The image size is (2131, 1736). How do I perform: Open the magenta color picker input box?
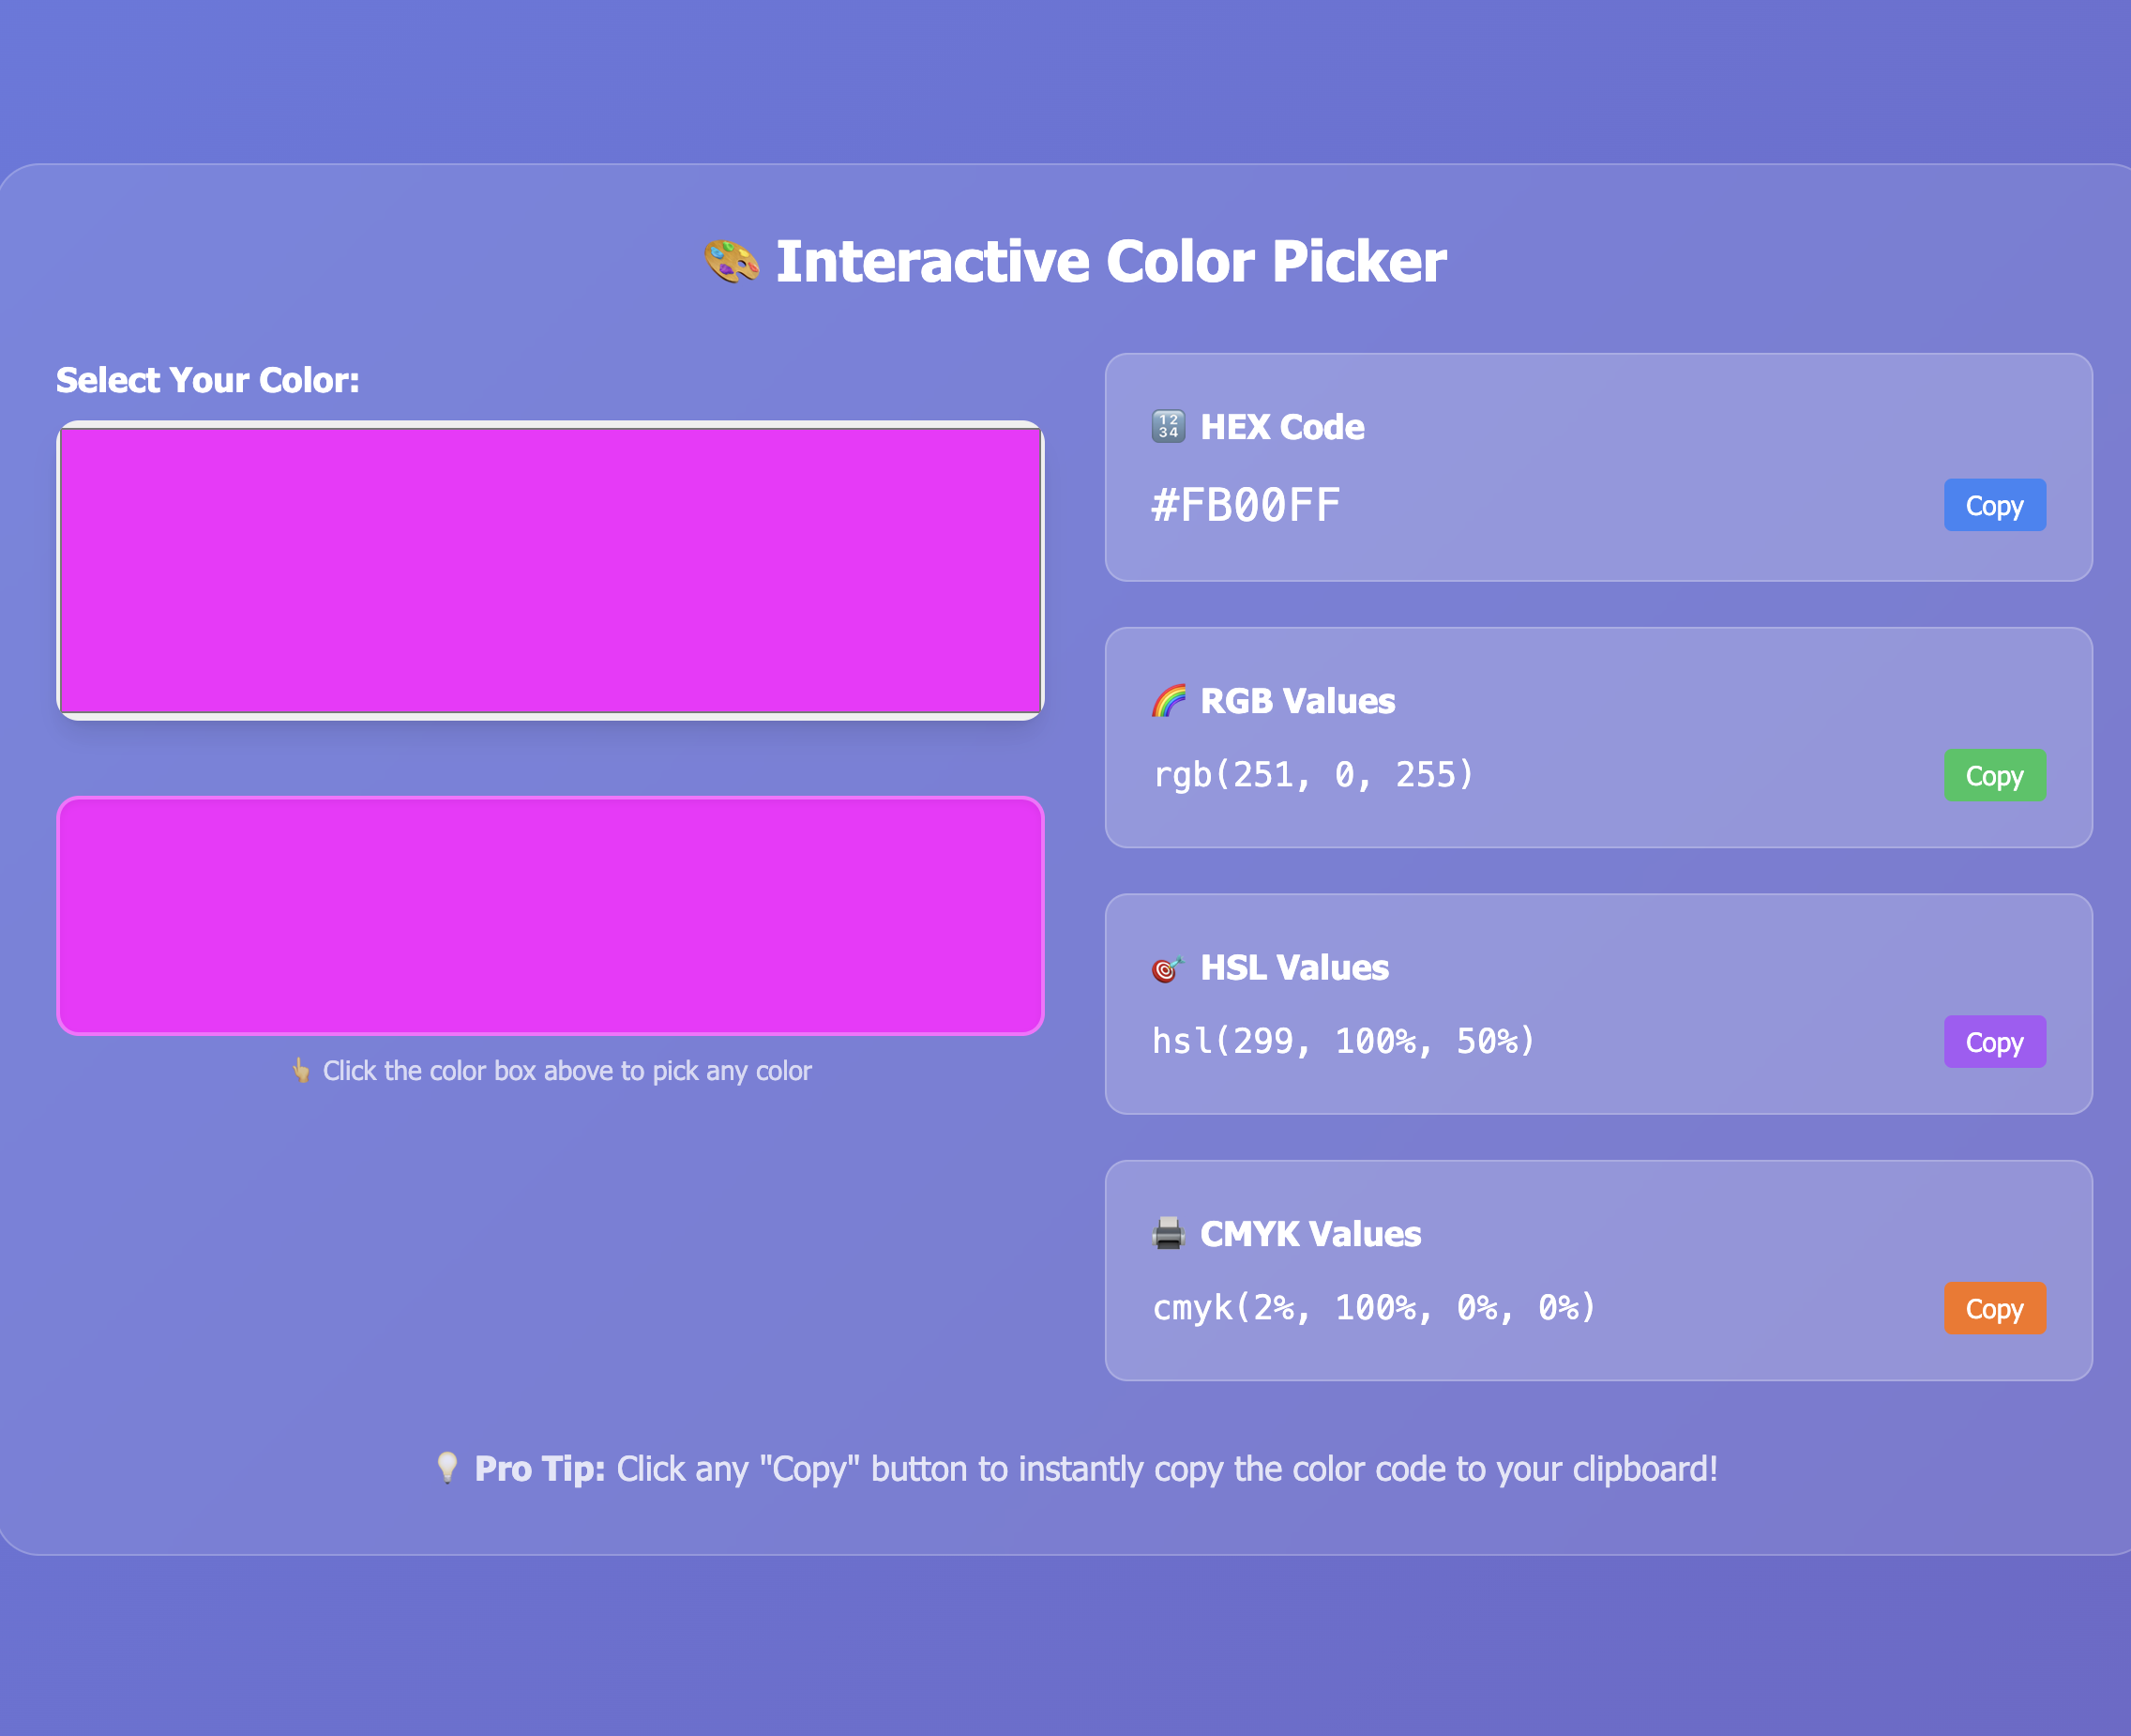point(551,570)
